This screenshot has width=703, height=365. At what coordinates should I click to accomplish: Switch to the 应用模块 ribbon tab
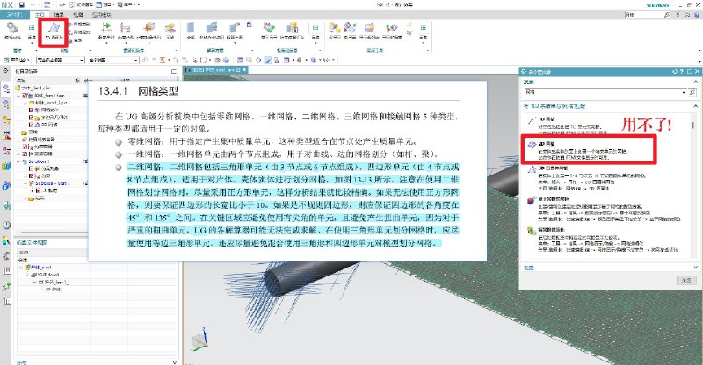102,15
